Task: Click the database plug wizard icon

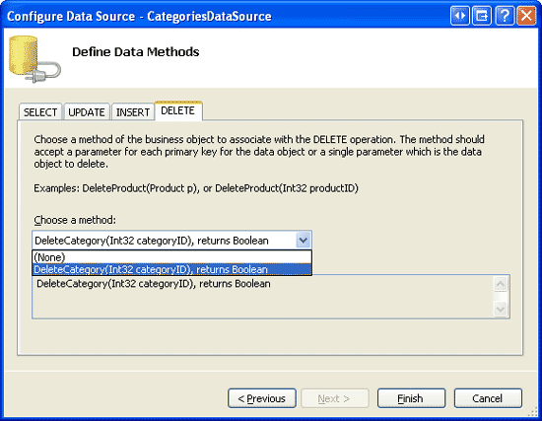Action: pyautogui.click(x=34, y=59)
